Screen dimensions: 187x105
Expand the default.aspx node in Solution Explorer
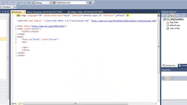tap(164, 25)
